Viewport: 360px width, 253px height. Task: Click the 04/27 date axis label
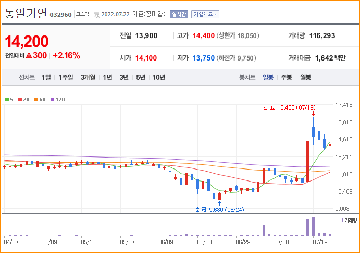click(x=11, y=242)
